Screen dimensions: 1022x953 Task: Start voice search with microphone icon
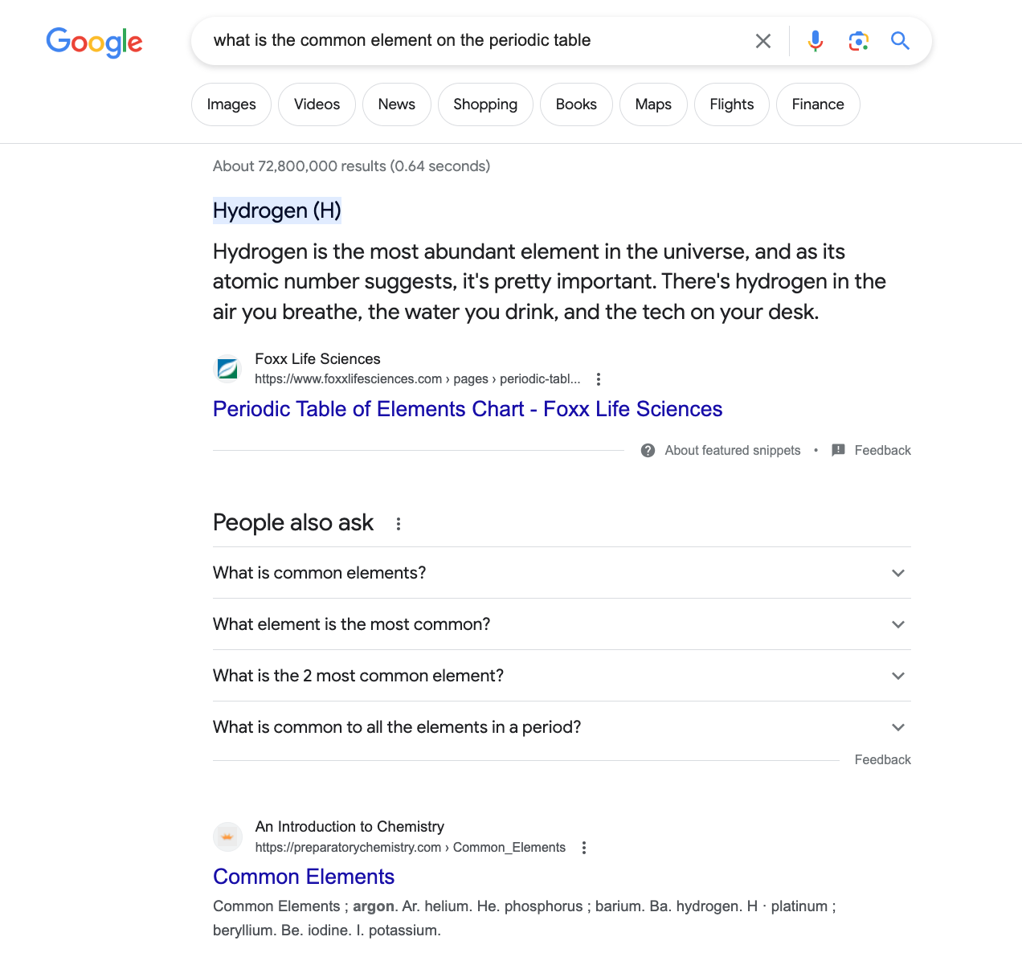tap(816, 41)
